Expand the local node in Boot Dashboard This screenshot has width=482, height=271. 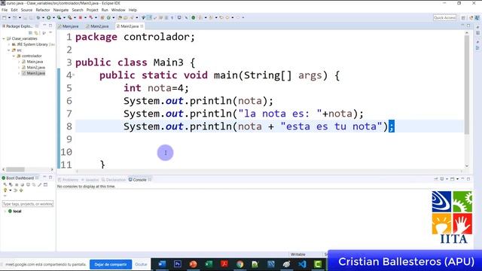[5, 212]
